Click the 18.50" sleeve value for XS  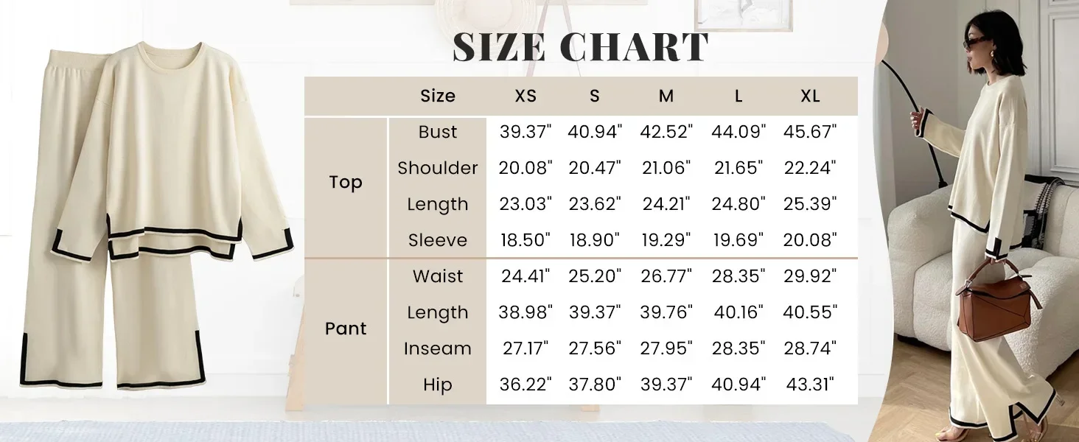click(x=525, y=240)
